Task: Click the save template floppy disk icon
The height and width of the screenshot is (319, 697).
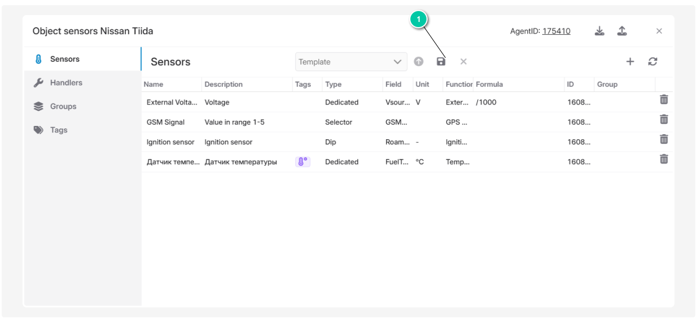Action: (441, 61)
